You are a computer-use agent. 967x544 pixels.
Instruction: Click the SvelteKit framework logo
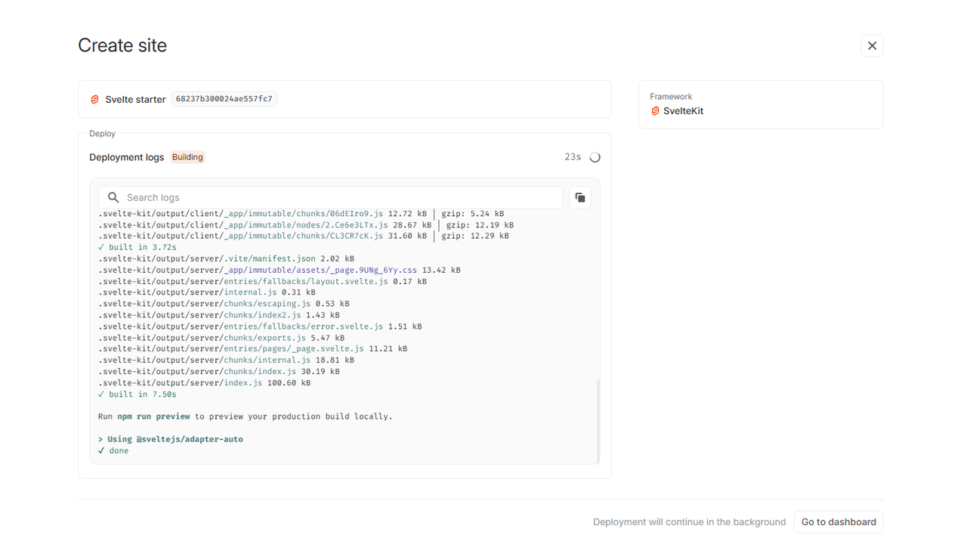point(655,111)
